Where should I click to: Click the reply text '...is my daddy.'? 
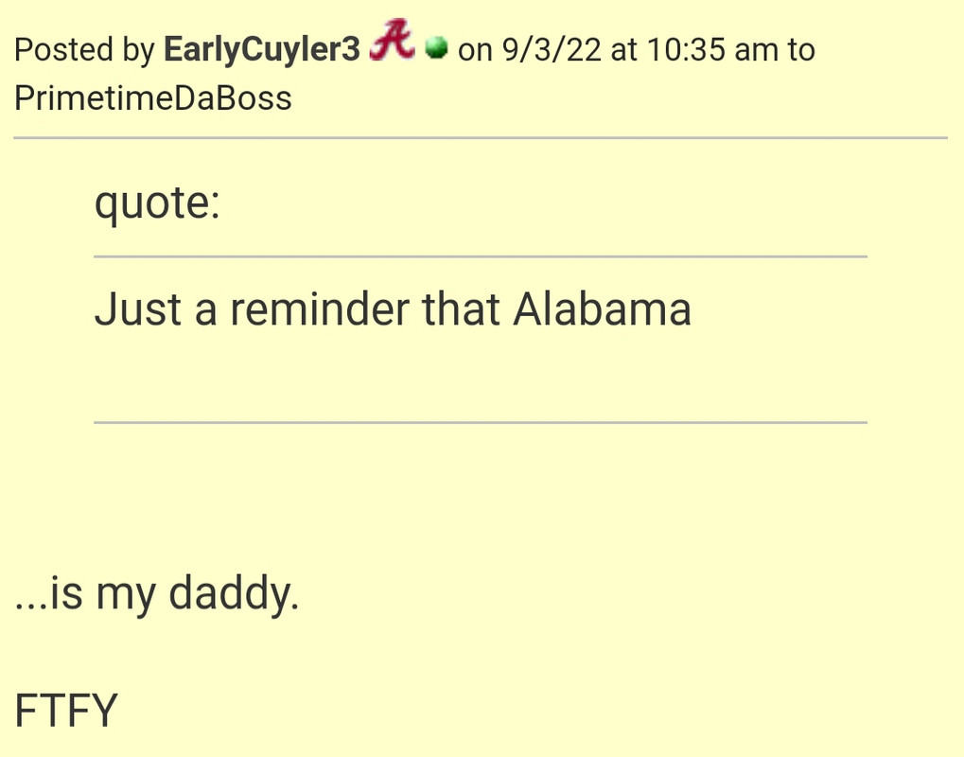(x=157, y=593)
